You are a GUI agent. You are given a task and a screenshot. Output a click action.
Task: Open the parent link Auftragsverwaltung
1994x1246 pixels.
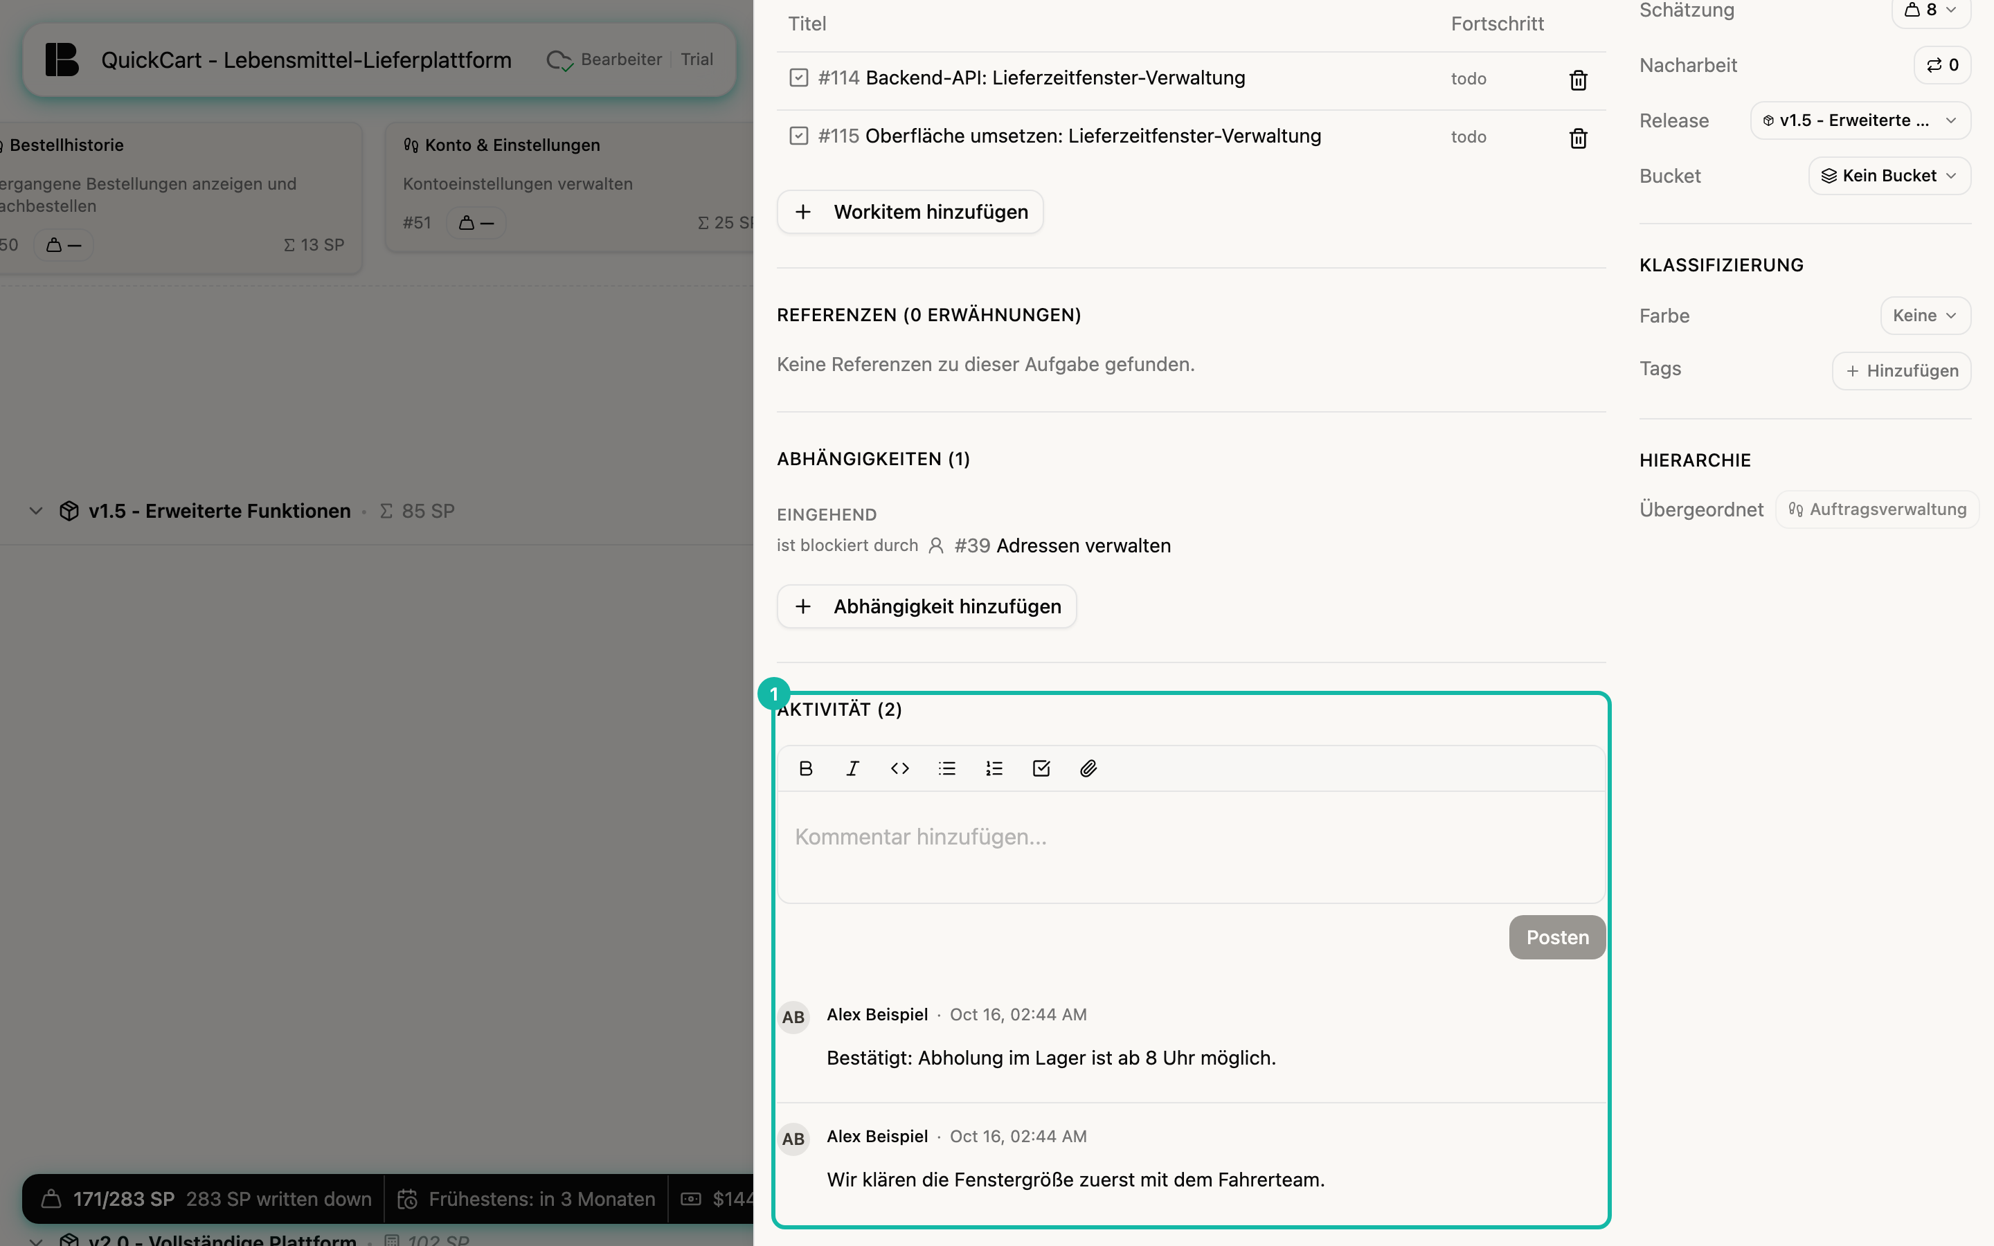click(1877, 509)
